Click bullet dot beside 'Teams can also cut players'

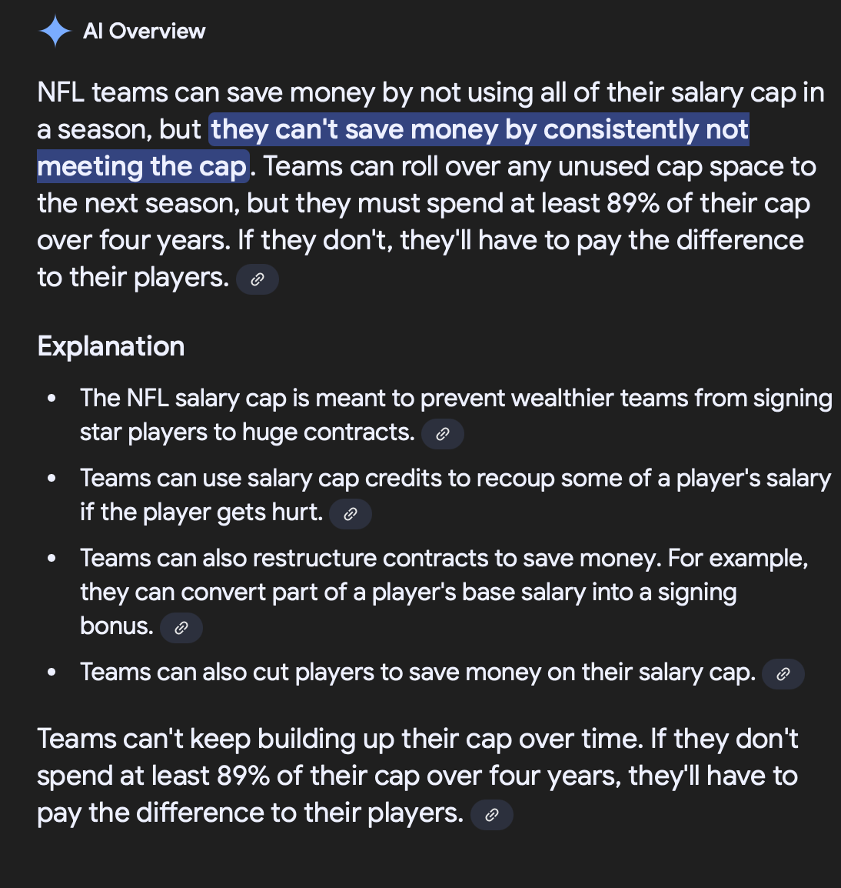pyautogui.click(x=52, y=673)
